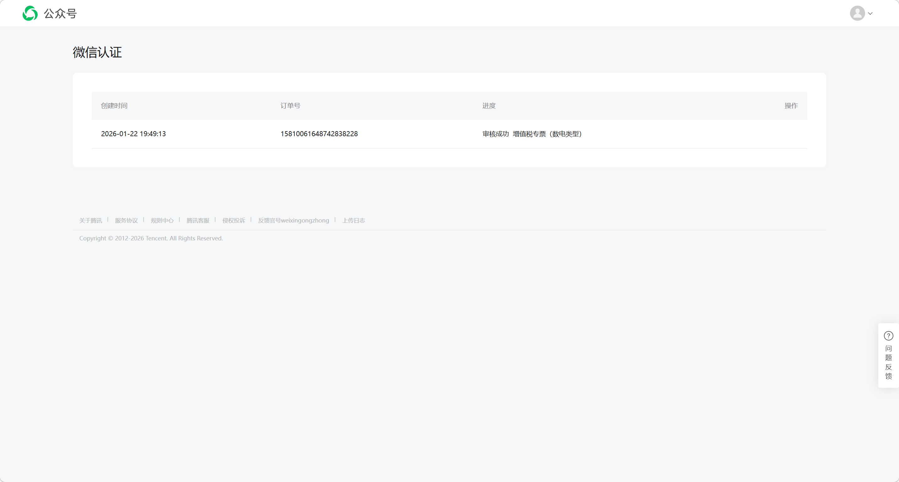Click 反馈官号weixingongzhong link
The height and width of the screenshot is (482, 899).
(x=293, y=220)
